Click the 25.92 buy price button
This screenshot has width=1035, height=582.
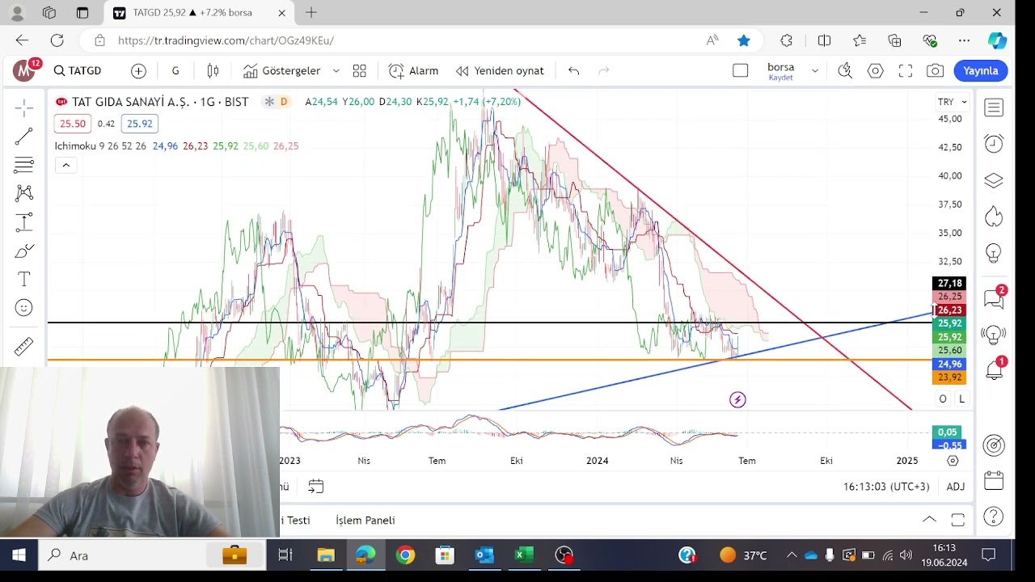(x=139, y=124)
